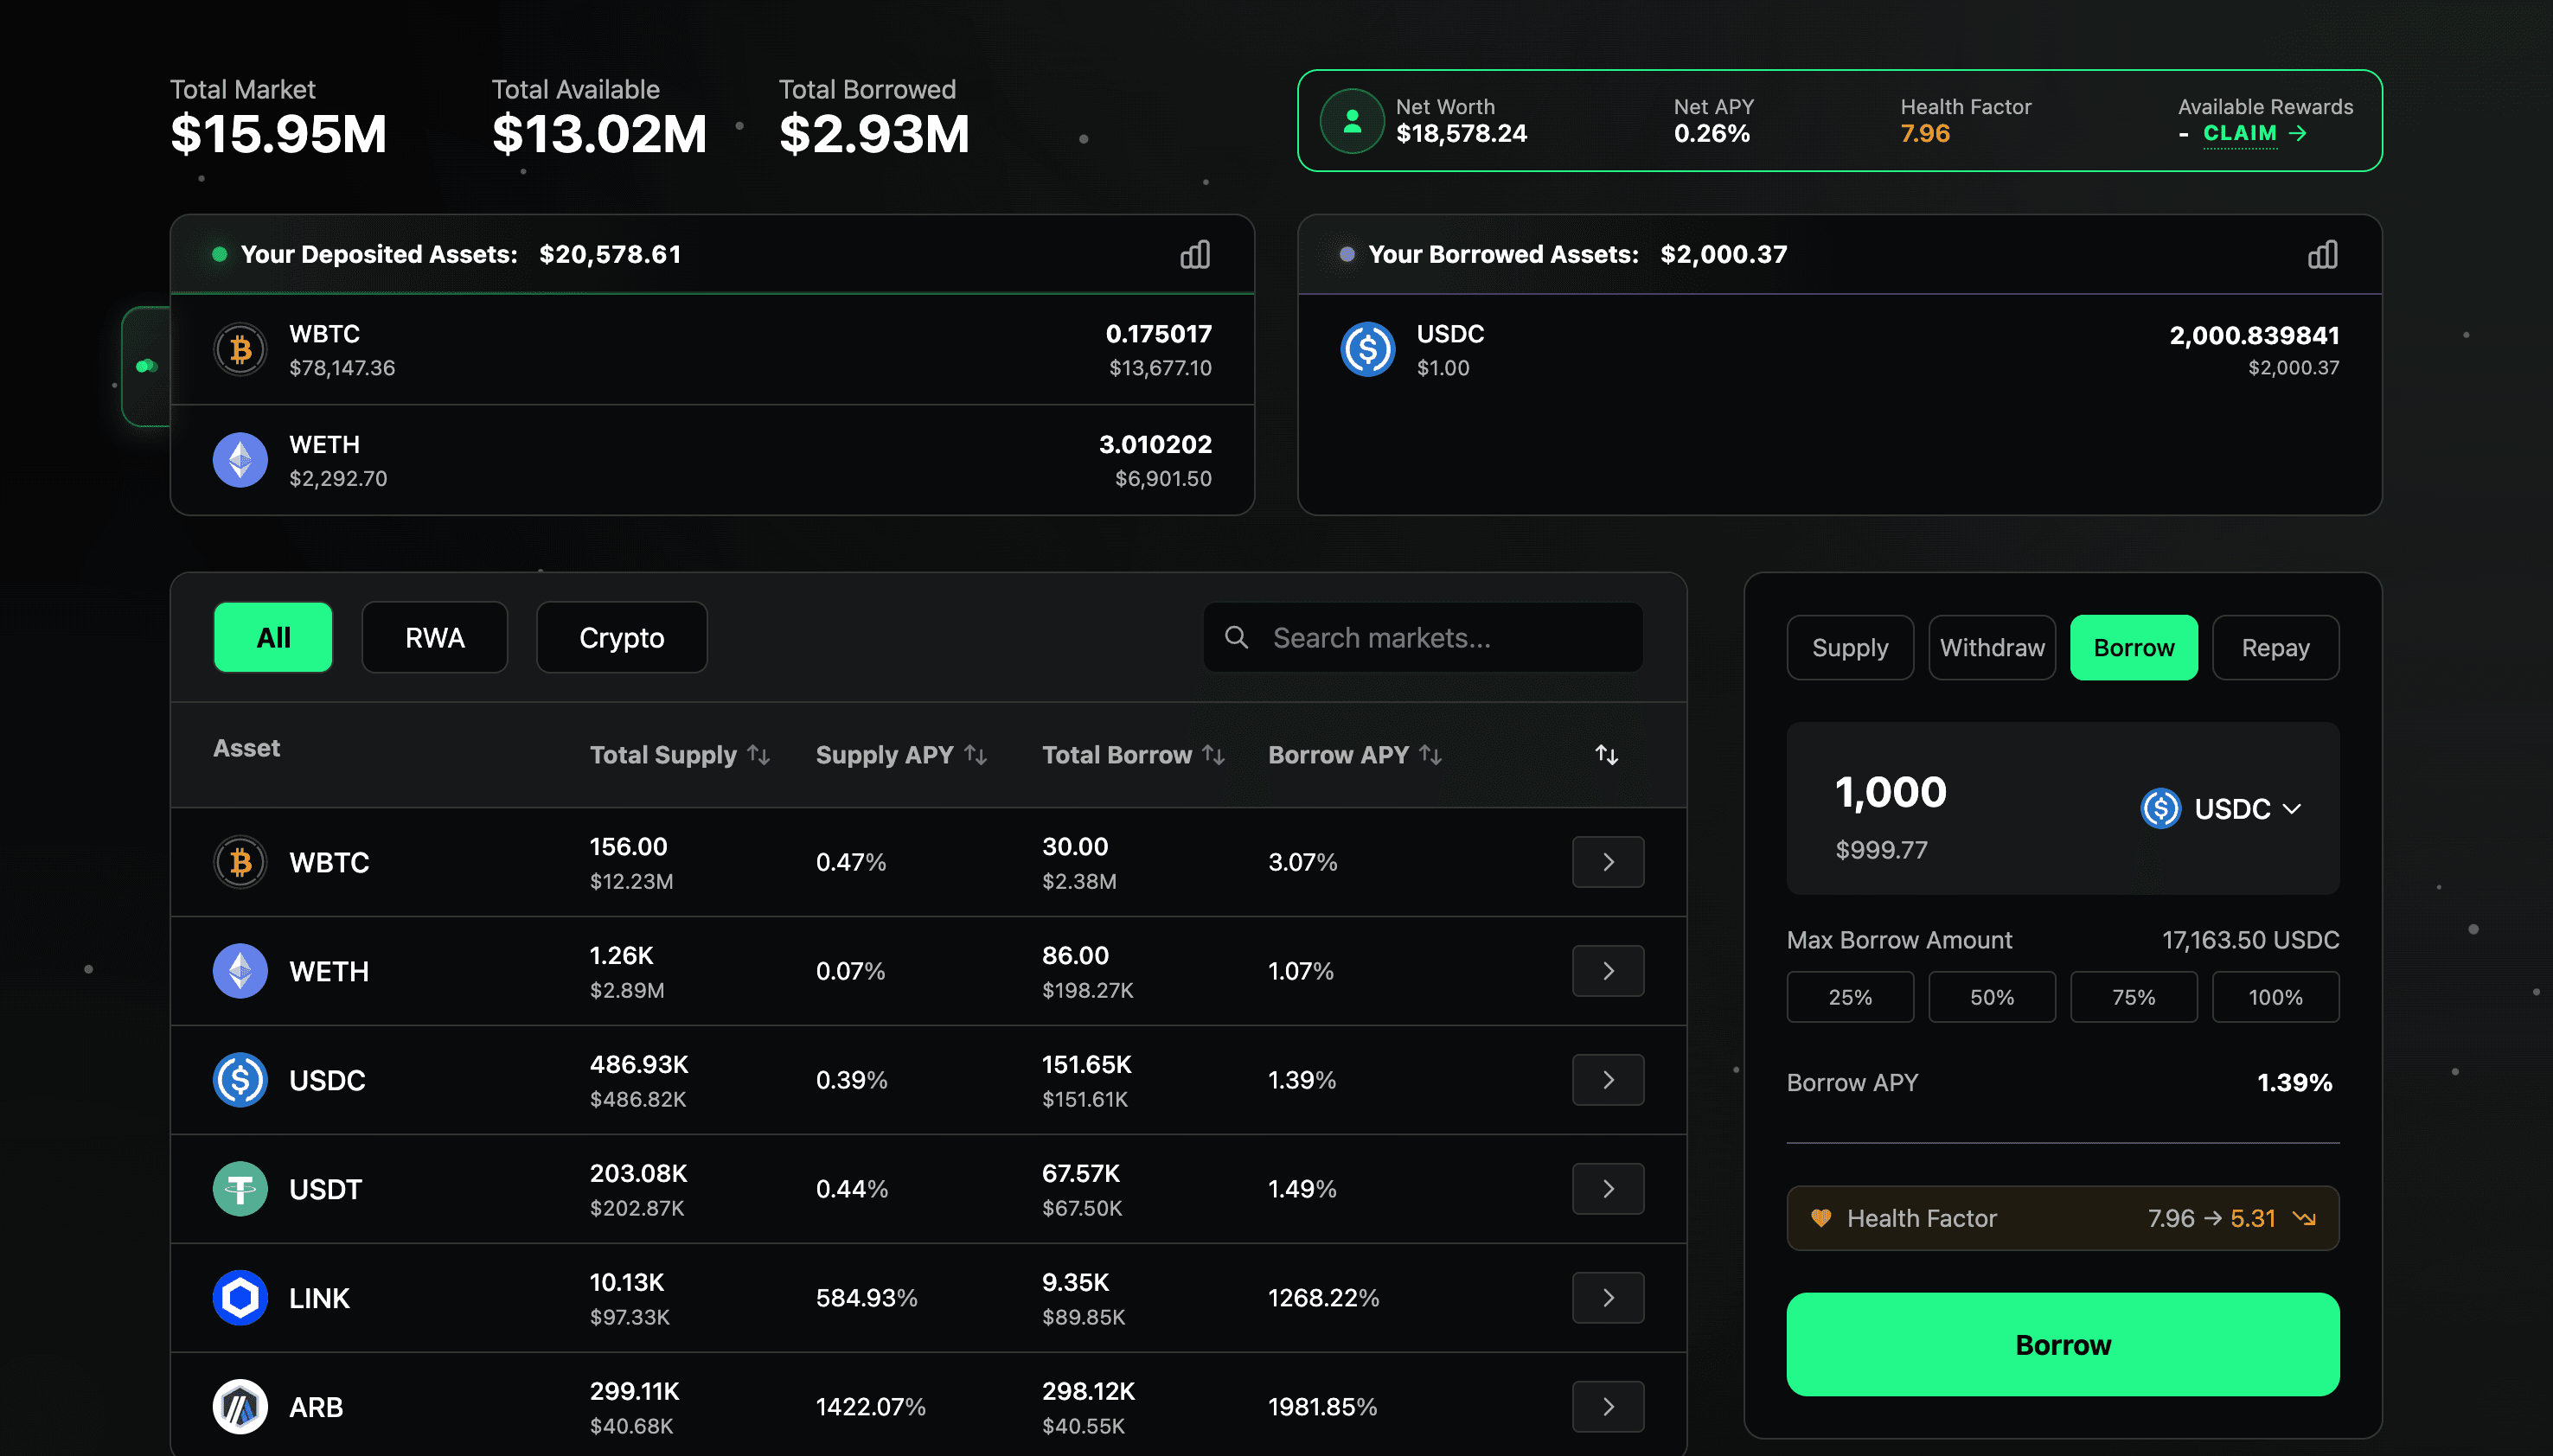Click the USDT token icon in markets list
2553x1456 pixels.
[x=239, y=1189]
